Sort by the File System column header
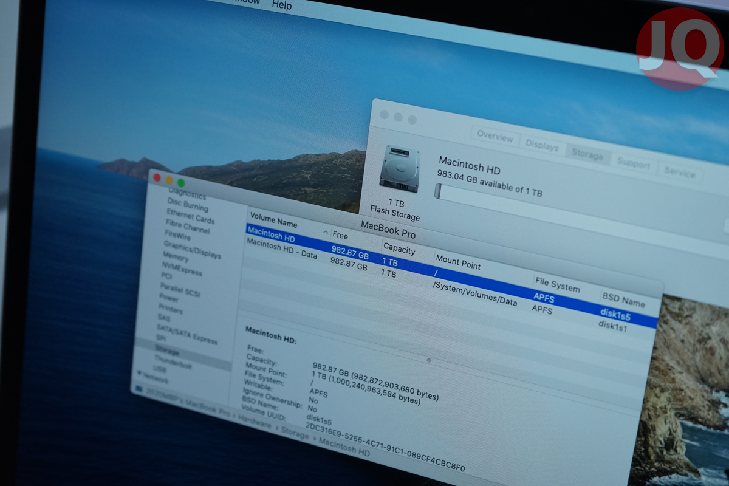 [x=557, y=284]
